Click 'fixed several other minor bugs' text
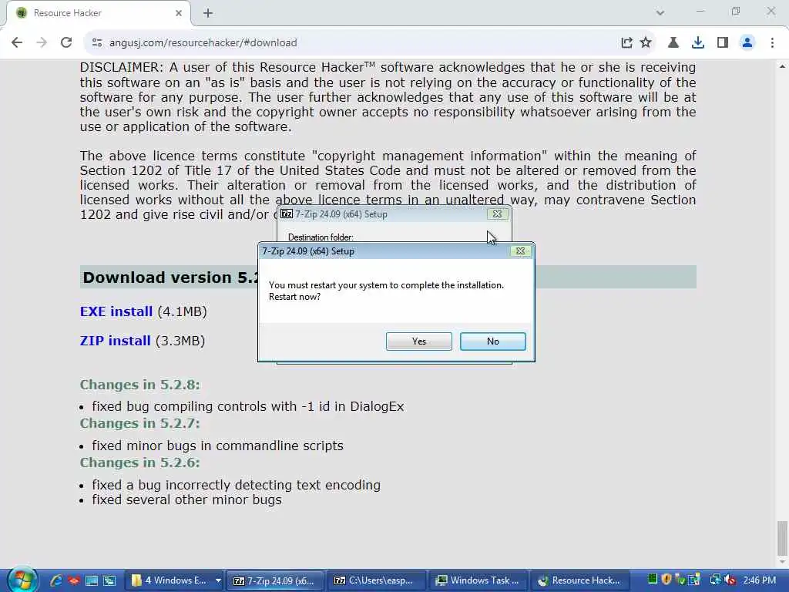Viewport: 789px width, 592px height. coord(186,499)
